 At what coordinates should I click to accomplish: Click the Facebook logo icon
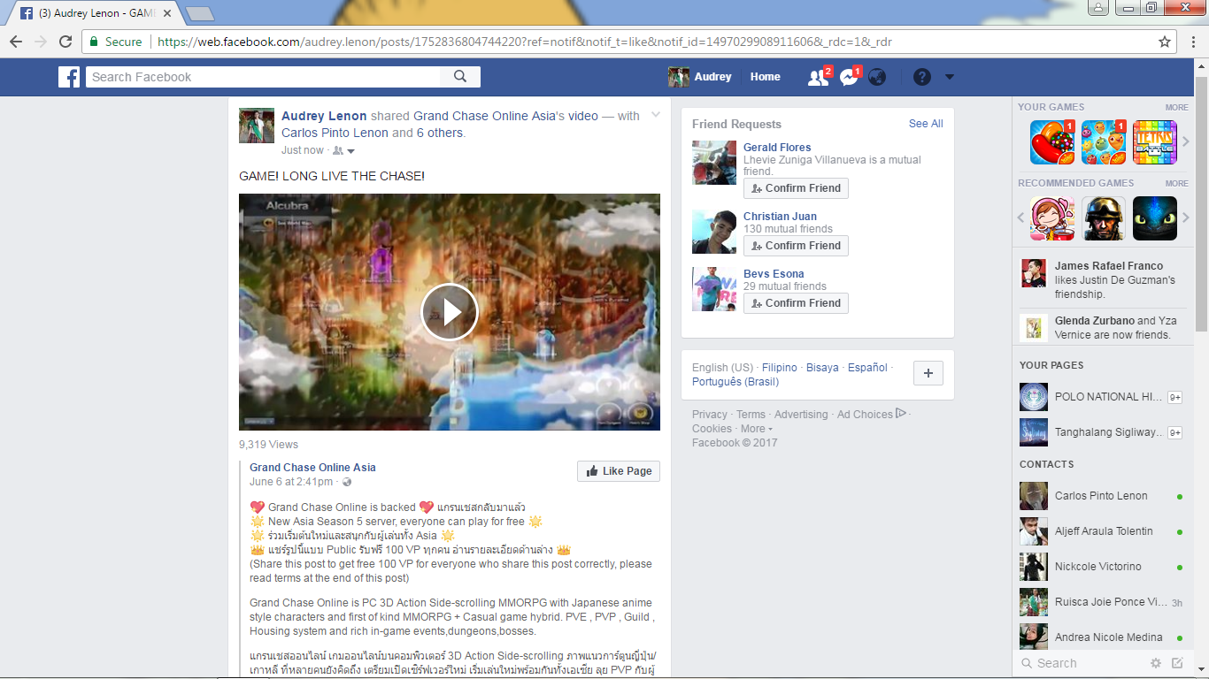point(69,77)
